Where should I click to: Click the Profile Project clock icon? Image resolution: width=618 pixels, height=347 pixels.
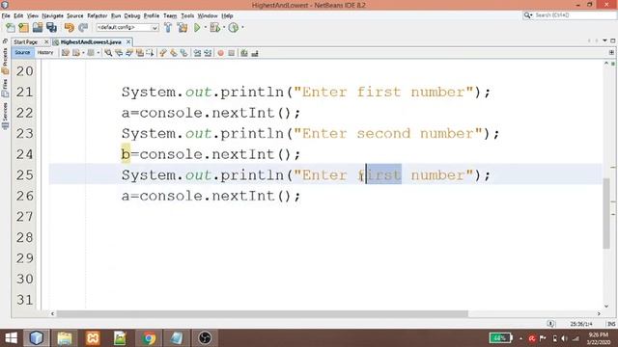coord(234,28)
